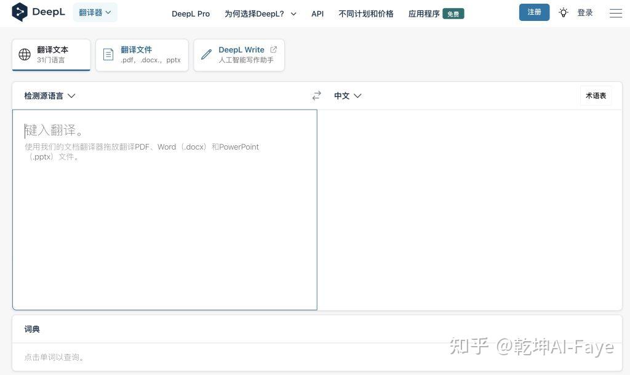Click the 登录 login link
Image resolution: width=630 pixels, height=375 pixels.
click(585, 13)
